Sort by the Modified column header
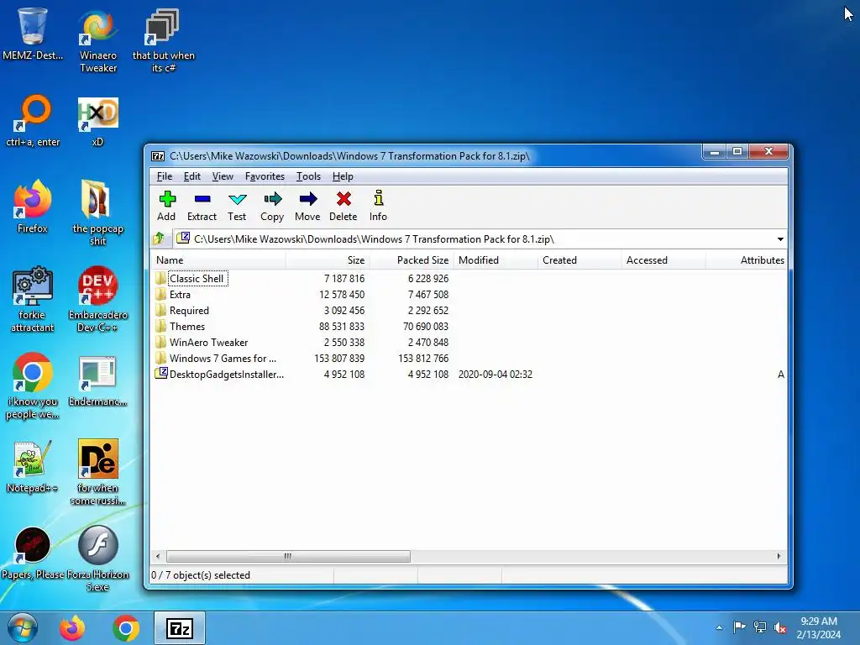The width and height of the screenshot is (860, 645). [496, 260]
